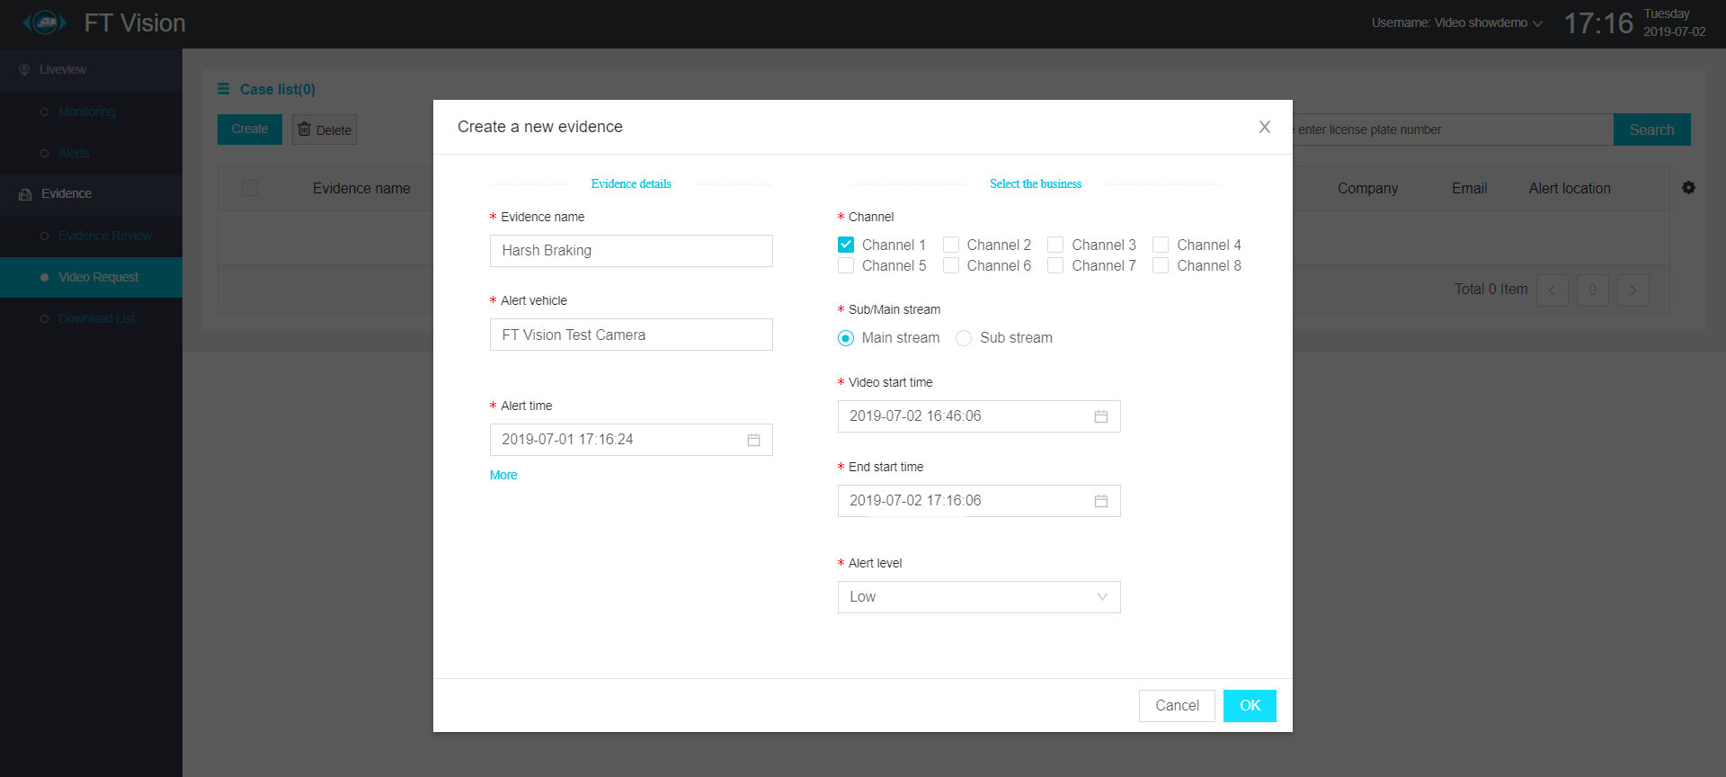Click the Cancel button
The width and height of the screenshot is (1726, 777).
tap(1177, 706)
